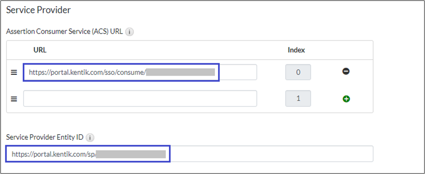Click the Assertion Consumer Service (ACS) URL label

[x=64, y=32]
